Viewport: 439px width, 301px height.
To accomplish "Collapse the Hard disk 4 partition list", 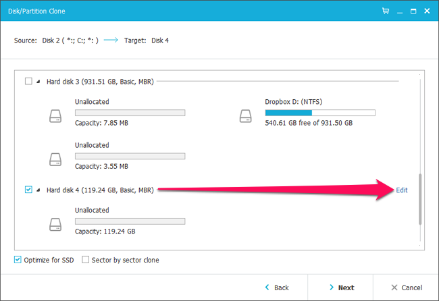I will pos(39,190).
